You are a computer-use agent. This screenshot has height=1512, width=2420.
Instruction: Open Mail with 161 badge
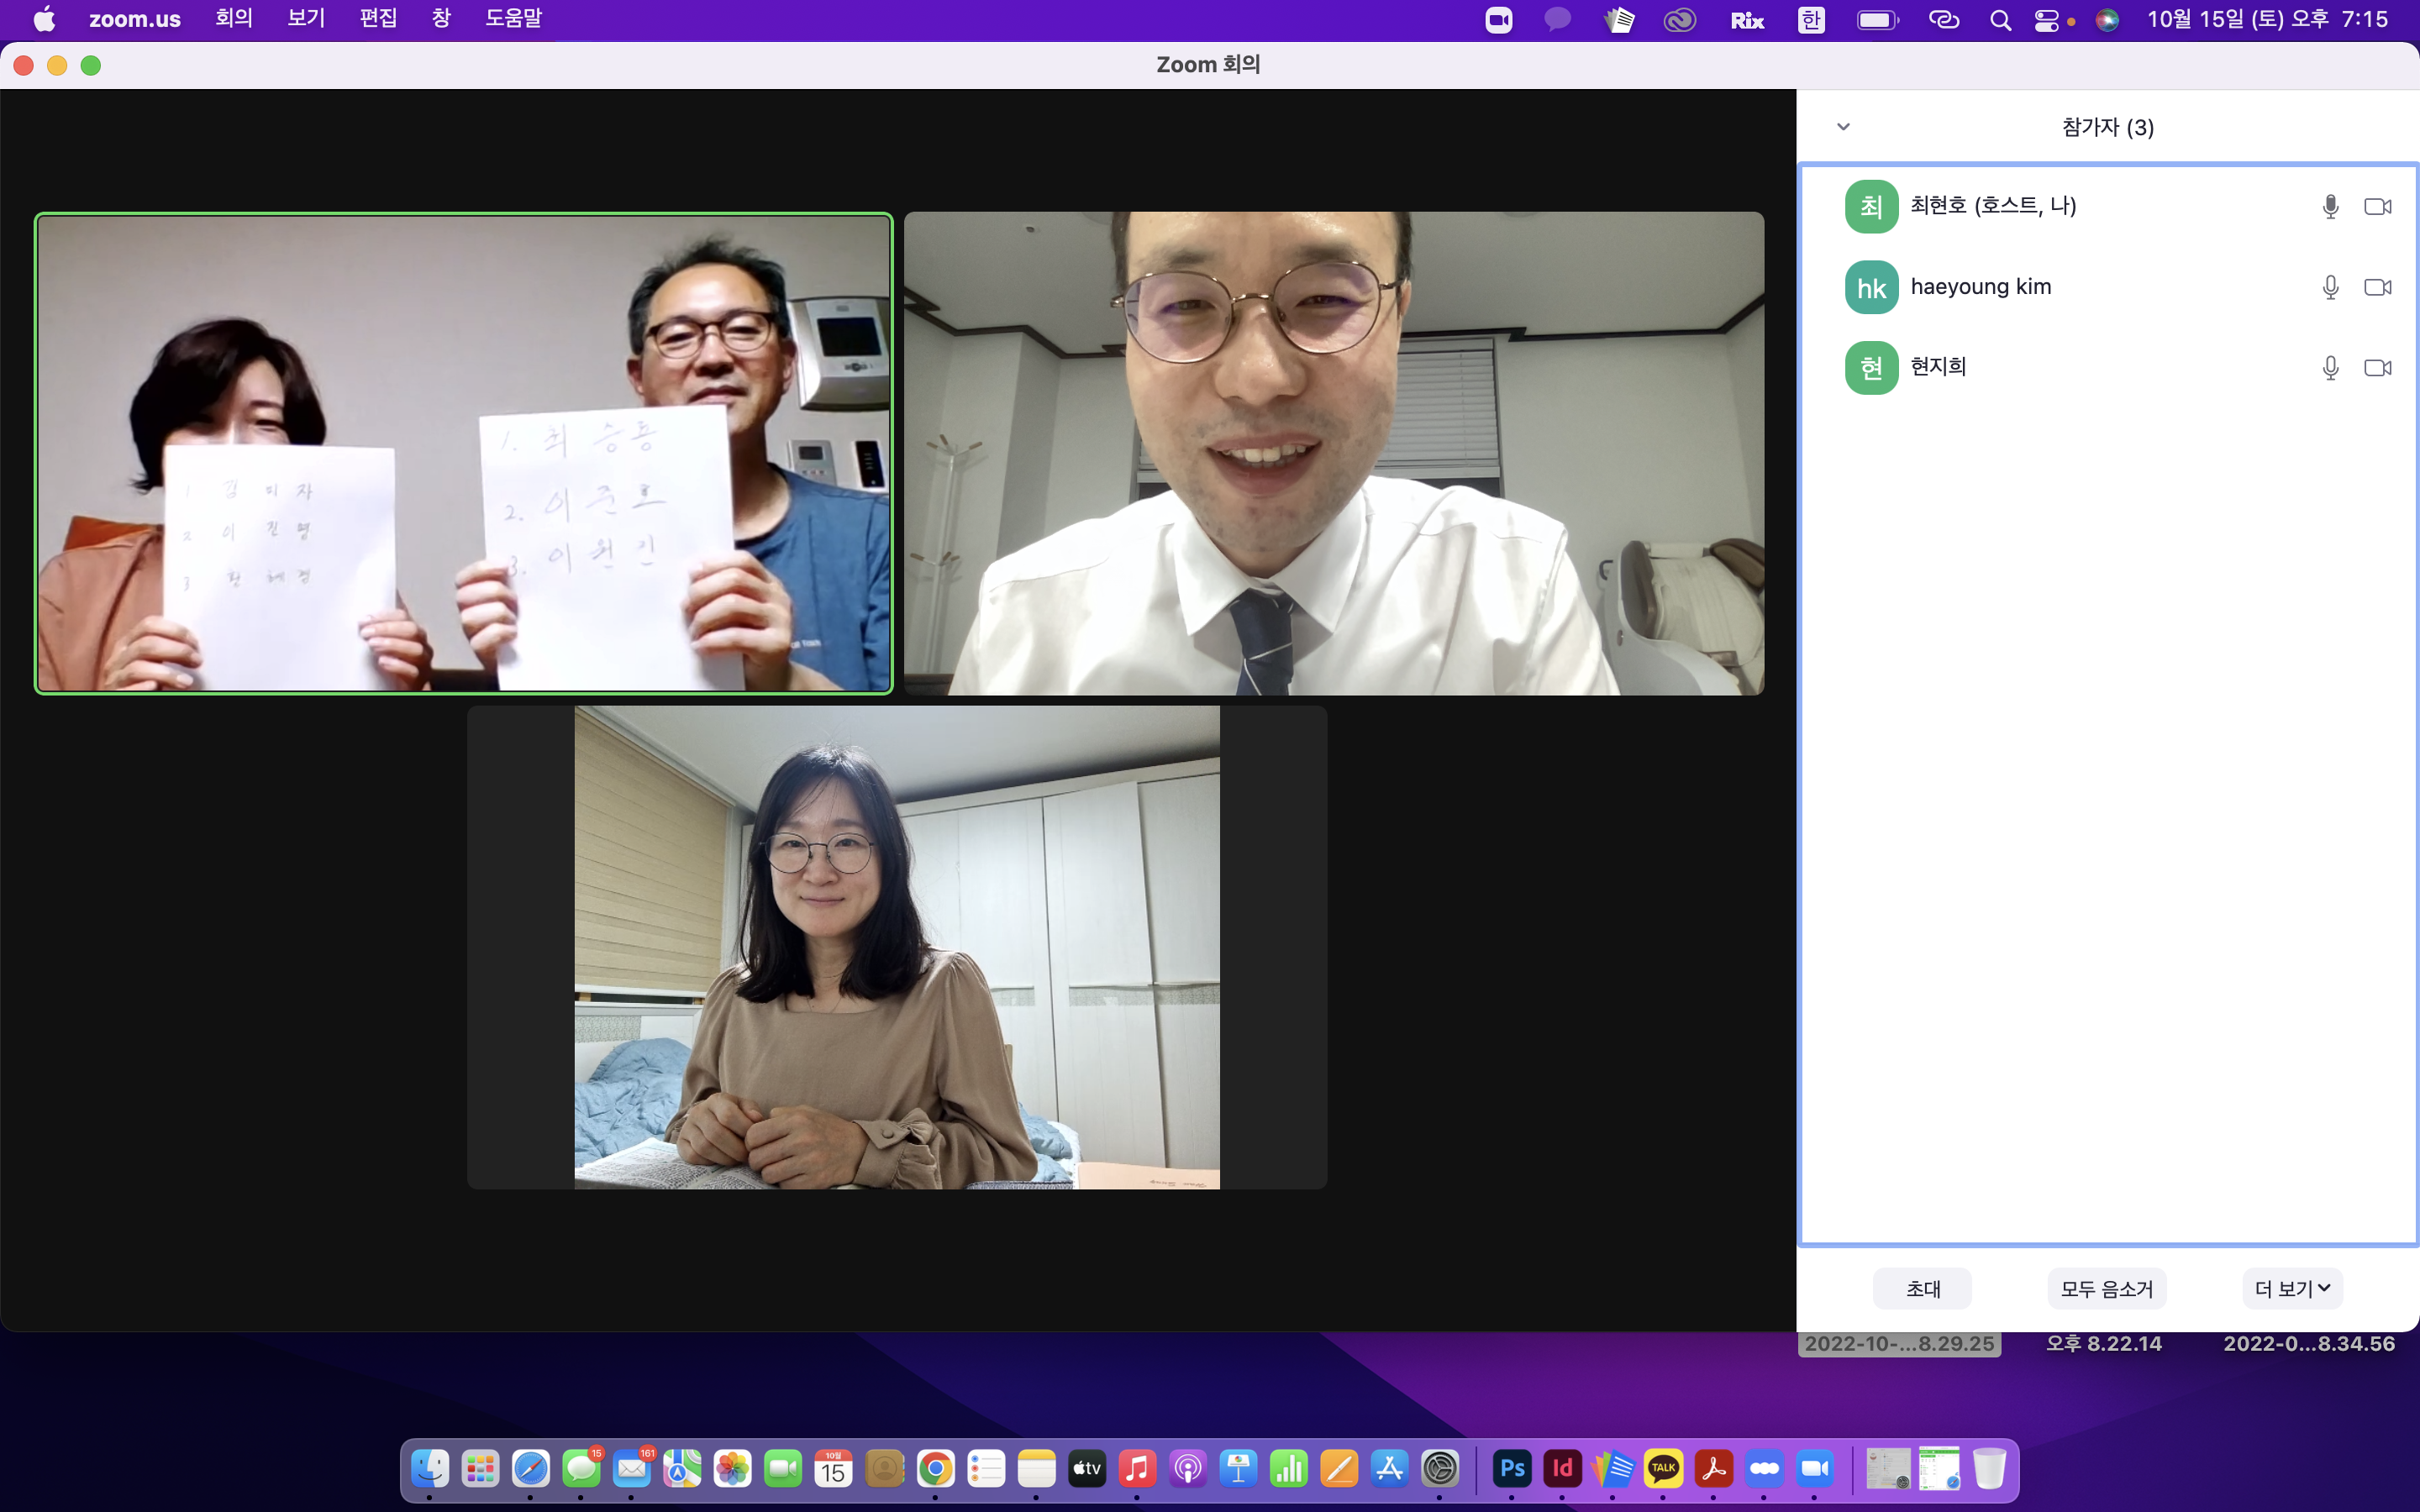[632, 1468]
